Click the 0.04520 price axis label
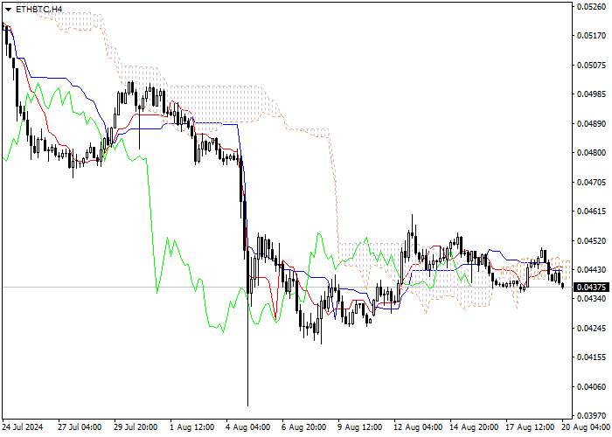 click(591, 240)
